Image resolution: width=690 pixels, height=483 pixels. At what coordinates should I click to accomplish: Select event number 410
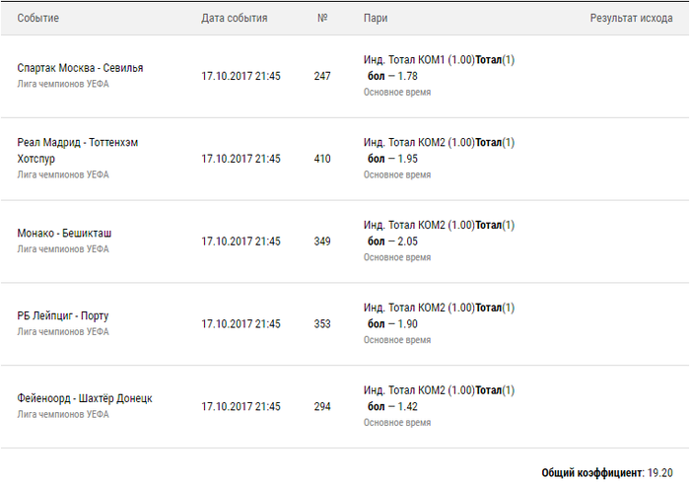coord(322,159)
